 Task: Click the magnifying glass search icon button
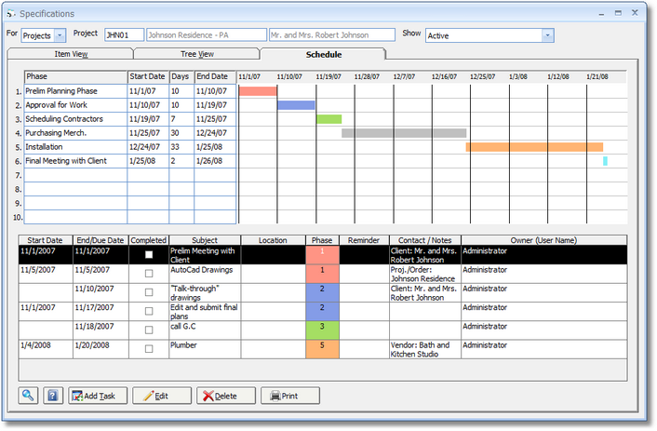[x=28, y=396]
